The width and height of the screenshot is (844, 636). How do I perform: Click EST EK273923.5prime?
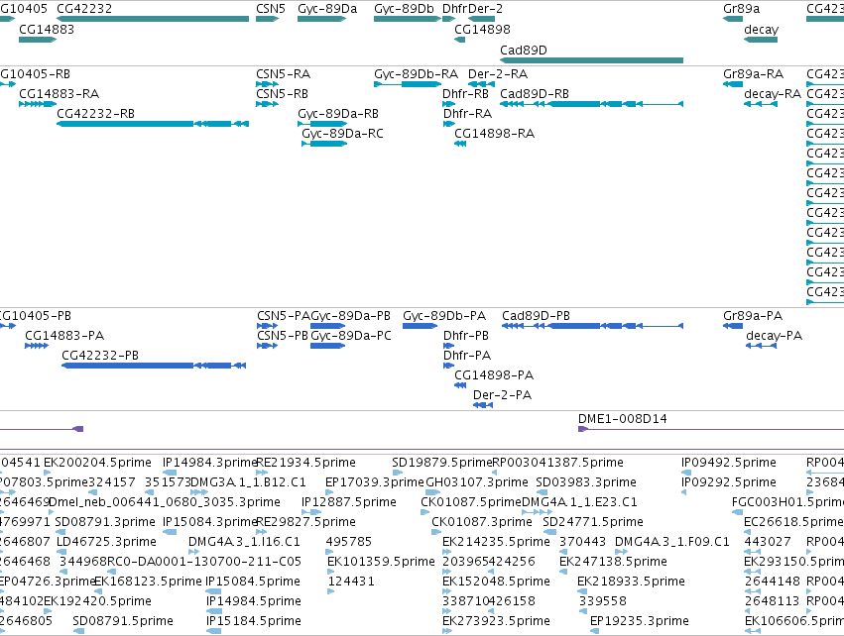coord(496,622)
